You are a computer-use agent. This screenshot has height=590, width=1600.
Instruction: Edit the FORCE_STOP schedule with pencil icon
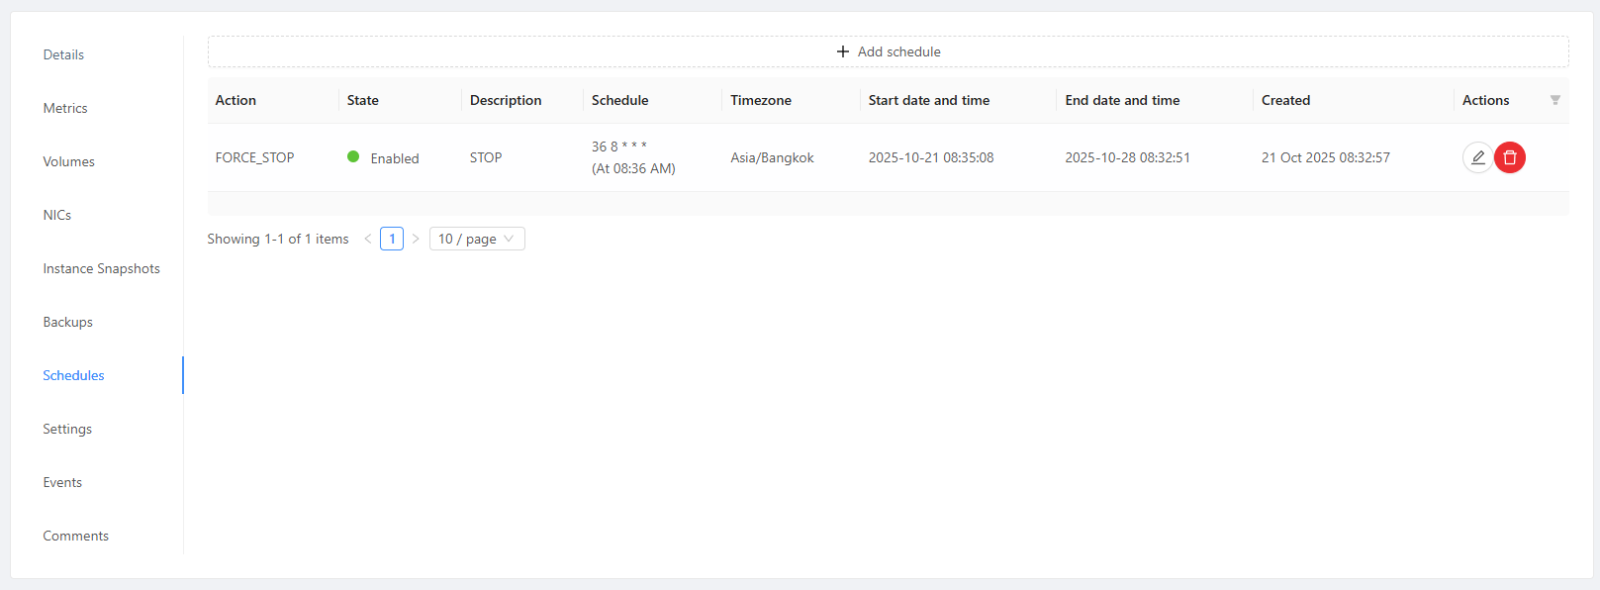[1477, 157]
